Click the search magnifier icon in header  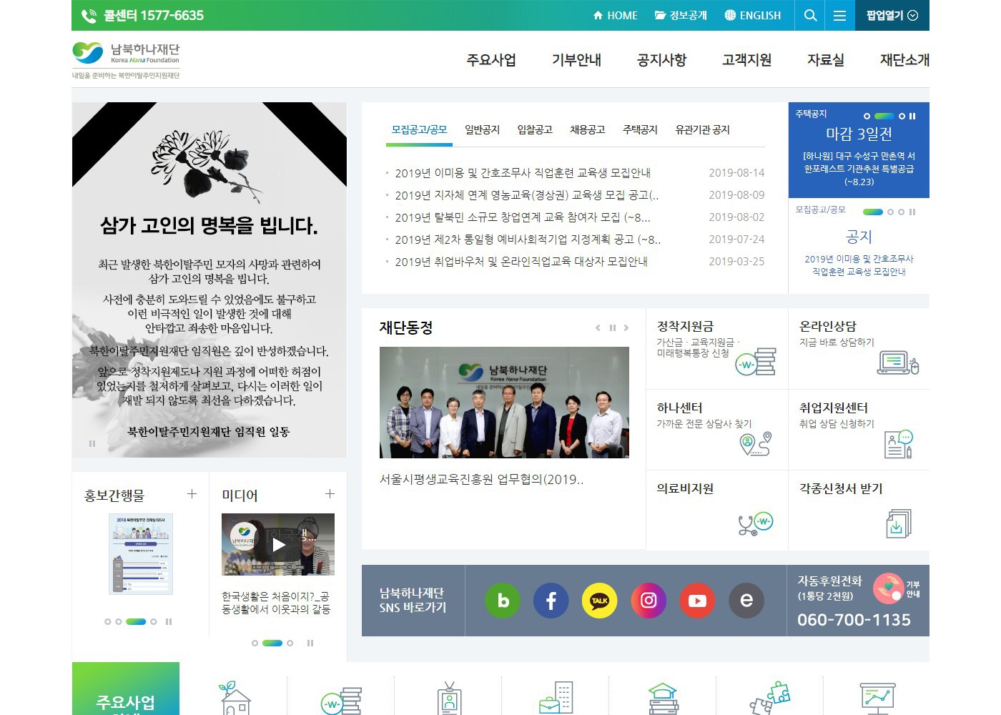click(x=810, y=16)
